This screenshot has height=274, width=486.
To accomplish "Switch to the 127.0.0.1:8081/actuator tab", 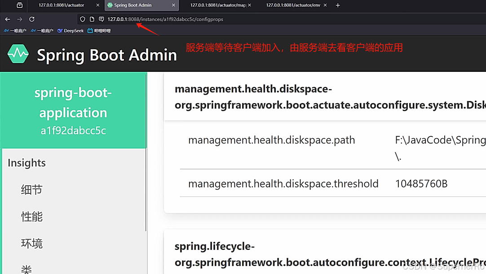I will tap(62, 5).
